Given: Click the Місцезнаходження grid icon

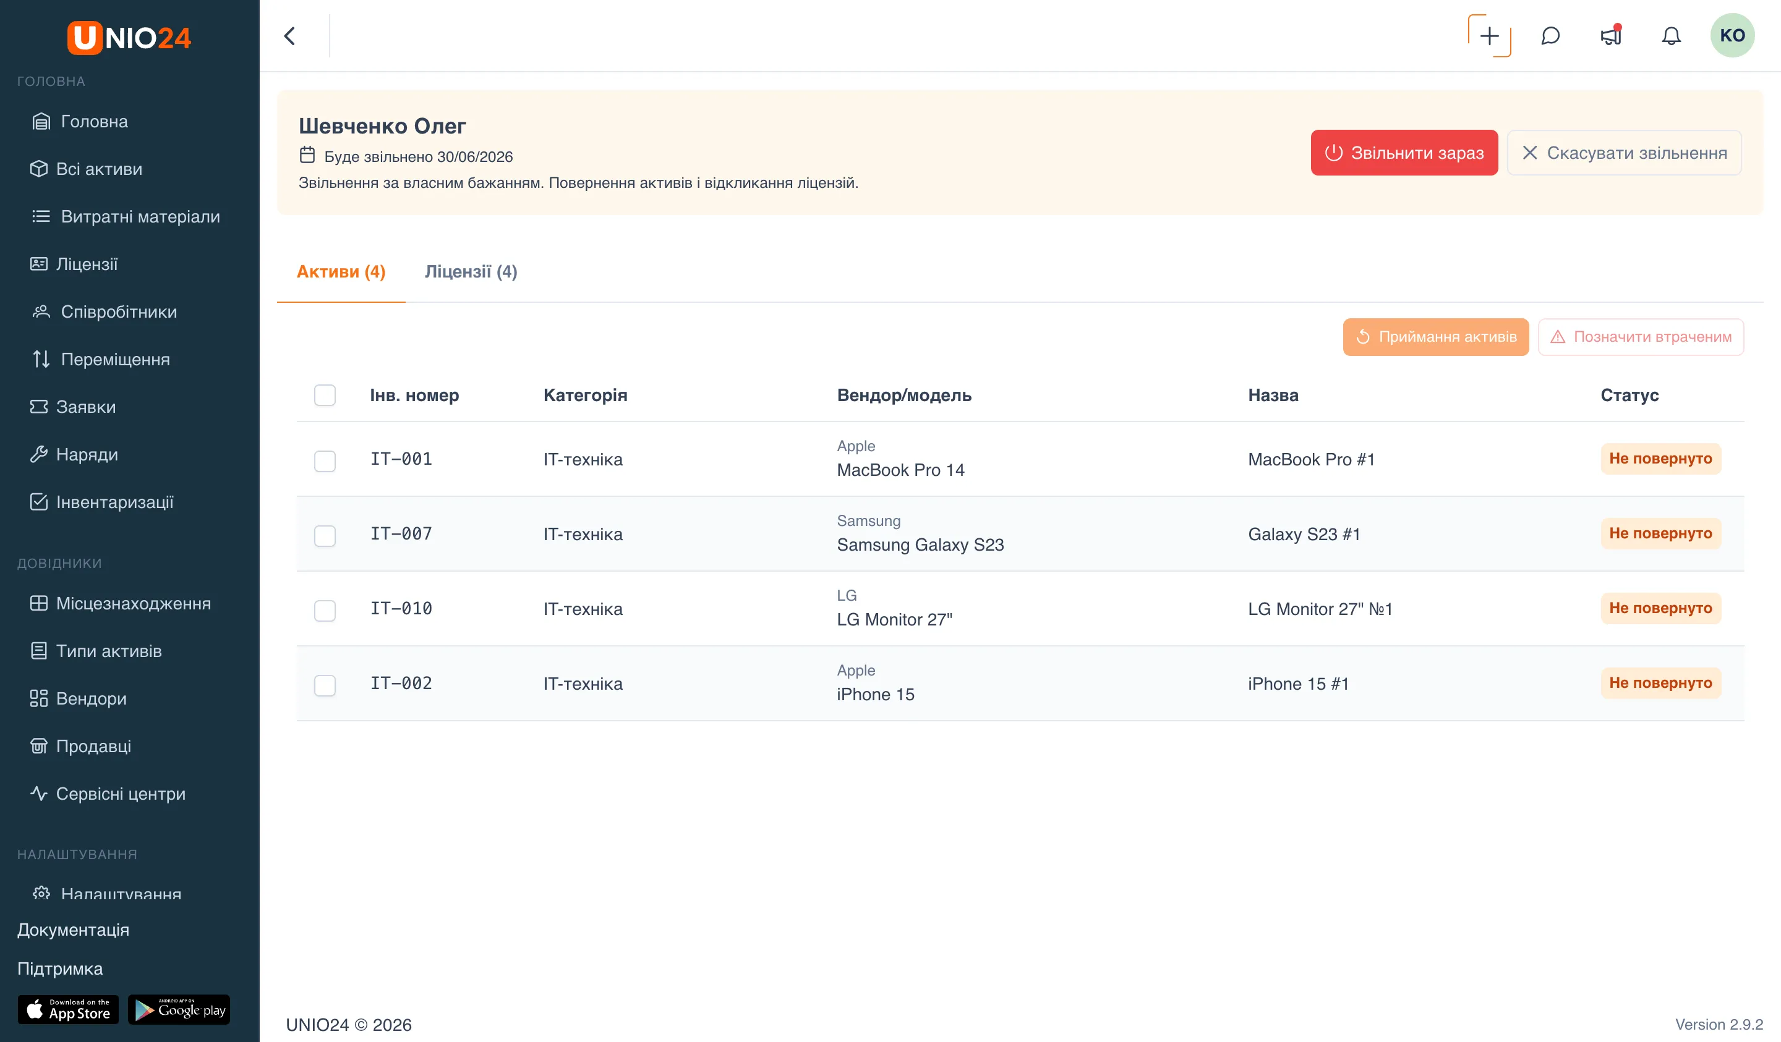Looking at the screenshot, I should click(39, 603).
